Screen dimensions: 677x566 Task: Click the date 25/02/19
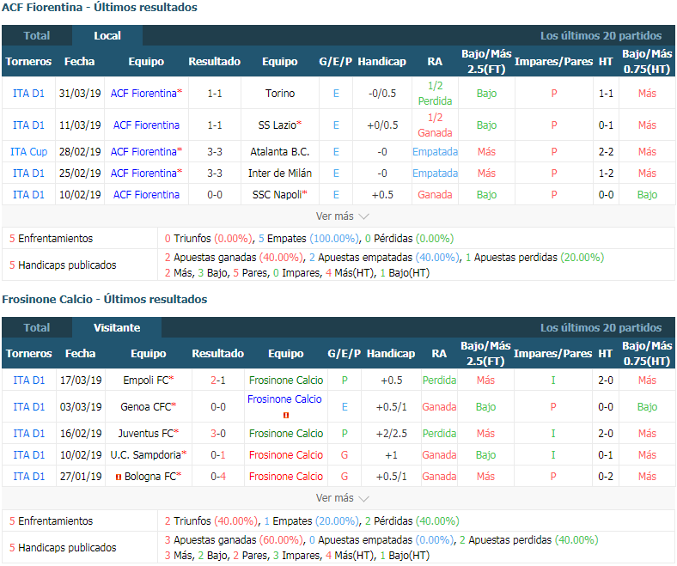tap(80, 173)
